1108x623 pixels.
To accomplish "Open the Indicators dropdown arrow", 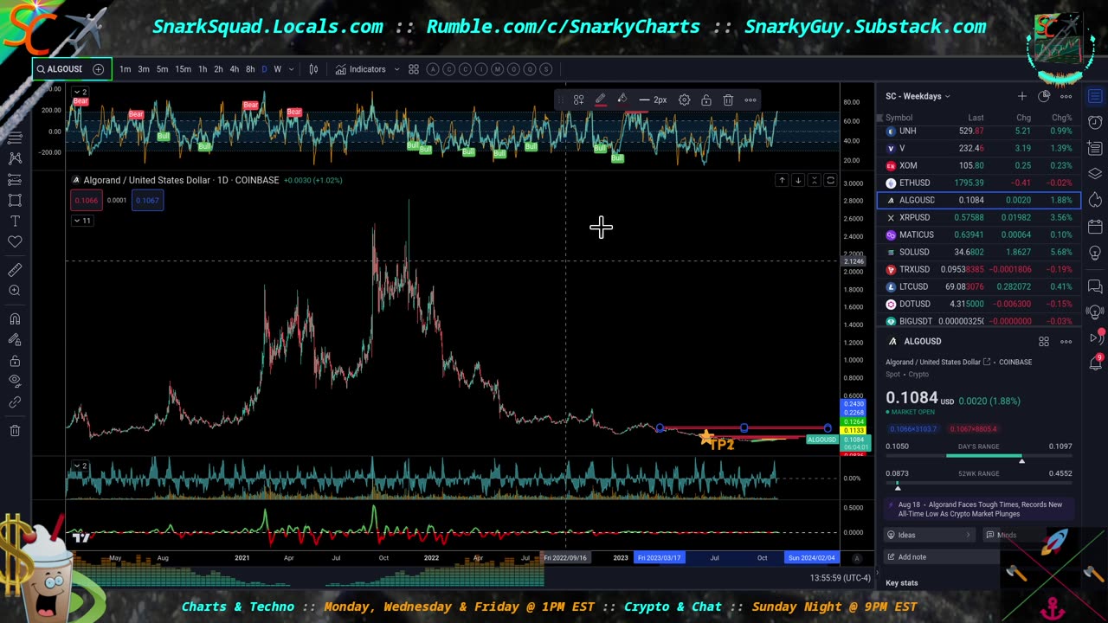I will 396,69.
